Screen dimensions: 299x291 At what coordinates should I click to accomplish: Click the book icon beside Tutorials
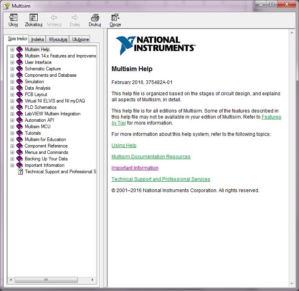point(20,133)
